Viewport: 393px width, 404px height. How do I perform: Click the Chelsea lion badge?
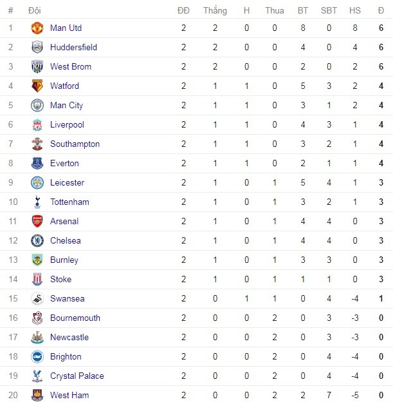[x=37, y=240]
